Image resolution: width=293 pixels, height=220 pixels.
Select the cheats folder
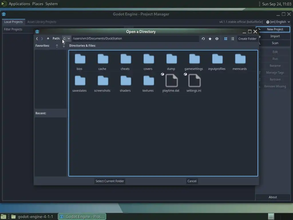pyautogui.click(x=125, y=62)
